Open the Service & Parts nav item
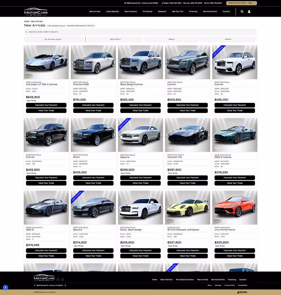The width and height of the screenshot is (281, 295). click(210, 11)
